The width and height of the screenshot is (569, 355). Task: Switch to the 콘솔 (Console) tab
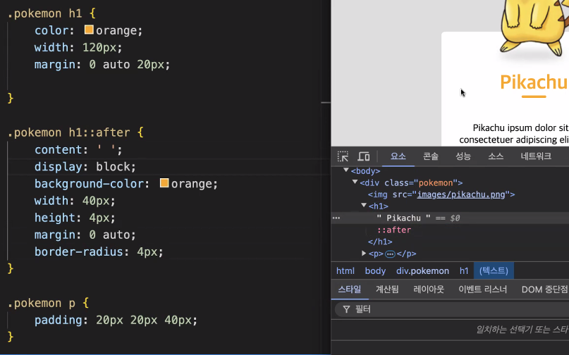tap(431, 156)
